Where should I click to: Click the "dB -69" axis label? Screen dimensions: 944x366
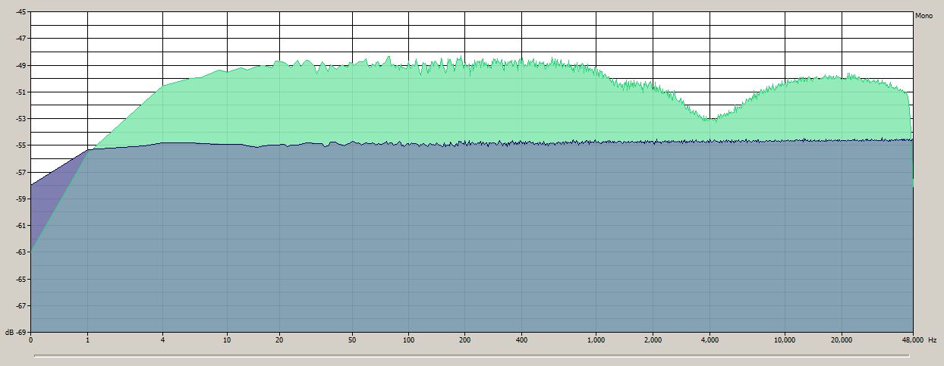pos(15,333)
